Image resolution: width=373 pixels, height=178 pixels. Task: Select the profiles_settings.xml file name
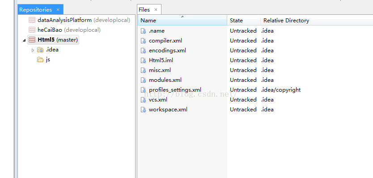175,90
